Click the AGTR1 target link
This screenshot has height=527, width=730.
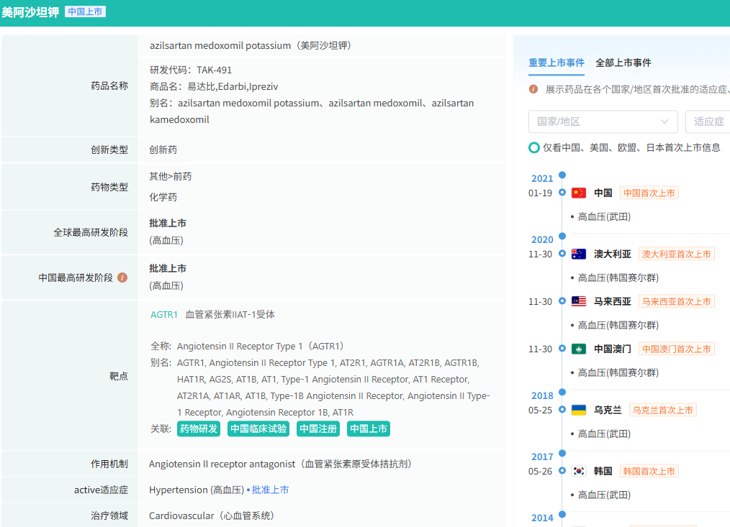pos(164,315)
